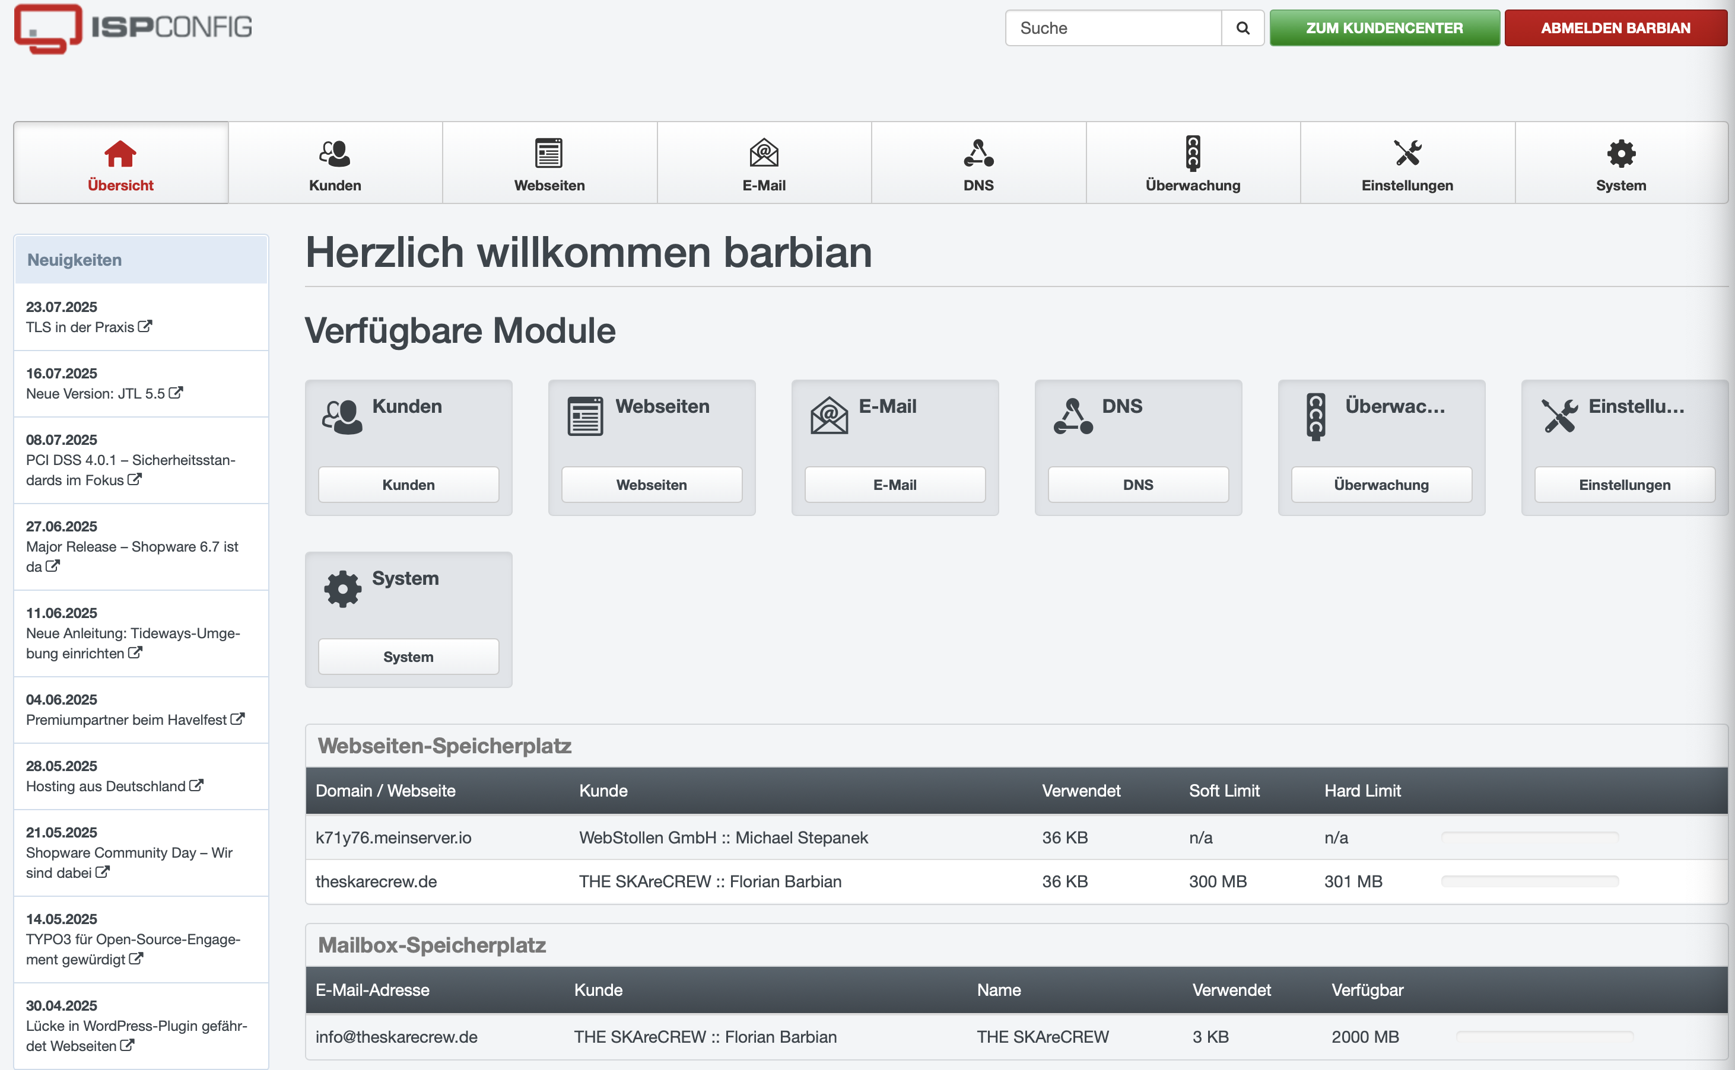Click the magnifying glass search button
Image resolution: width=1735 pixels, height=1070 pixels.
tap(1243, 28)
